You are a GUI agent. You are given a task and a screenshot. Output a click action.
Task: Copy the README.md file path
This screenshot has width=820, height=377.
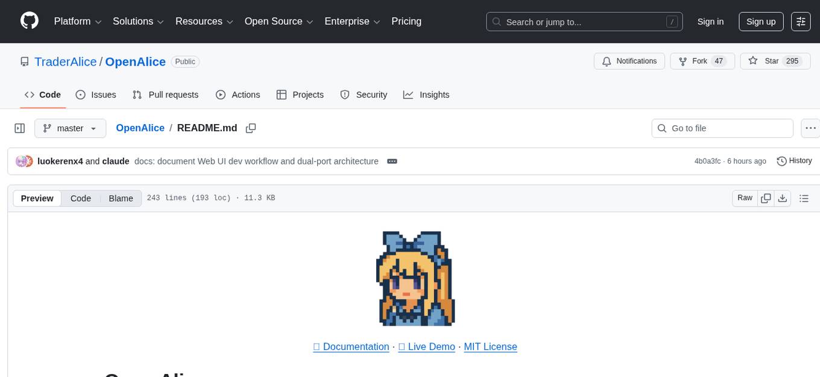[251, 128]
